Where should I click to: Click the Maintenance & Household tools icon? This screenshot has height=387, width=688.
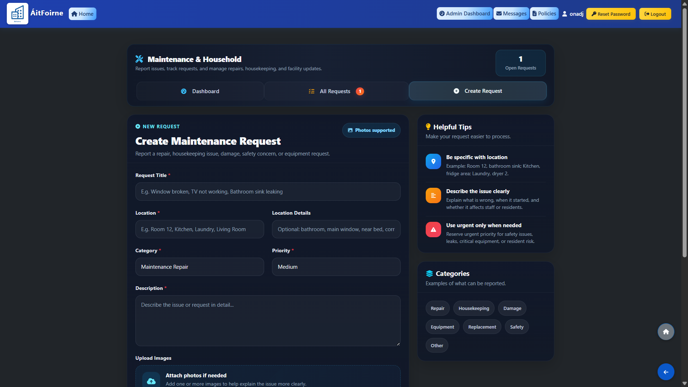coord(139,59)
